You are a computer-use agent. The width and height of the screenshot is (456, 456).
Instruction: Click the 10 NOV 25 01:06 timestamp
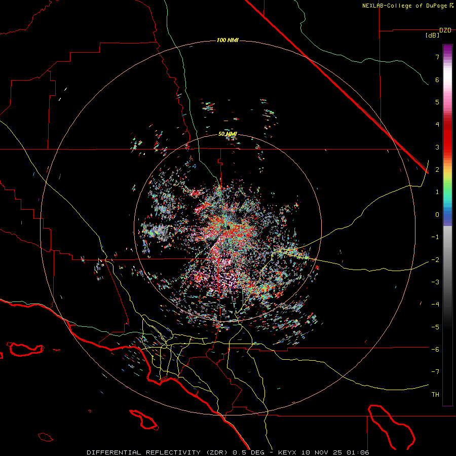[x=335, y=452]
